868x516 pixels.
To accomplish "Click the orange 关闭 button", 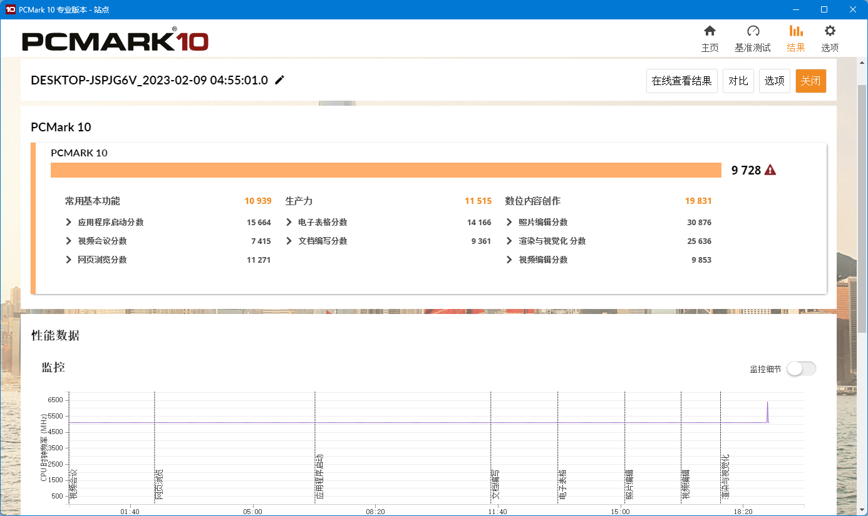I will click(811, 81).
